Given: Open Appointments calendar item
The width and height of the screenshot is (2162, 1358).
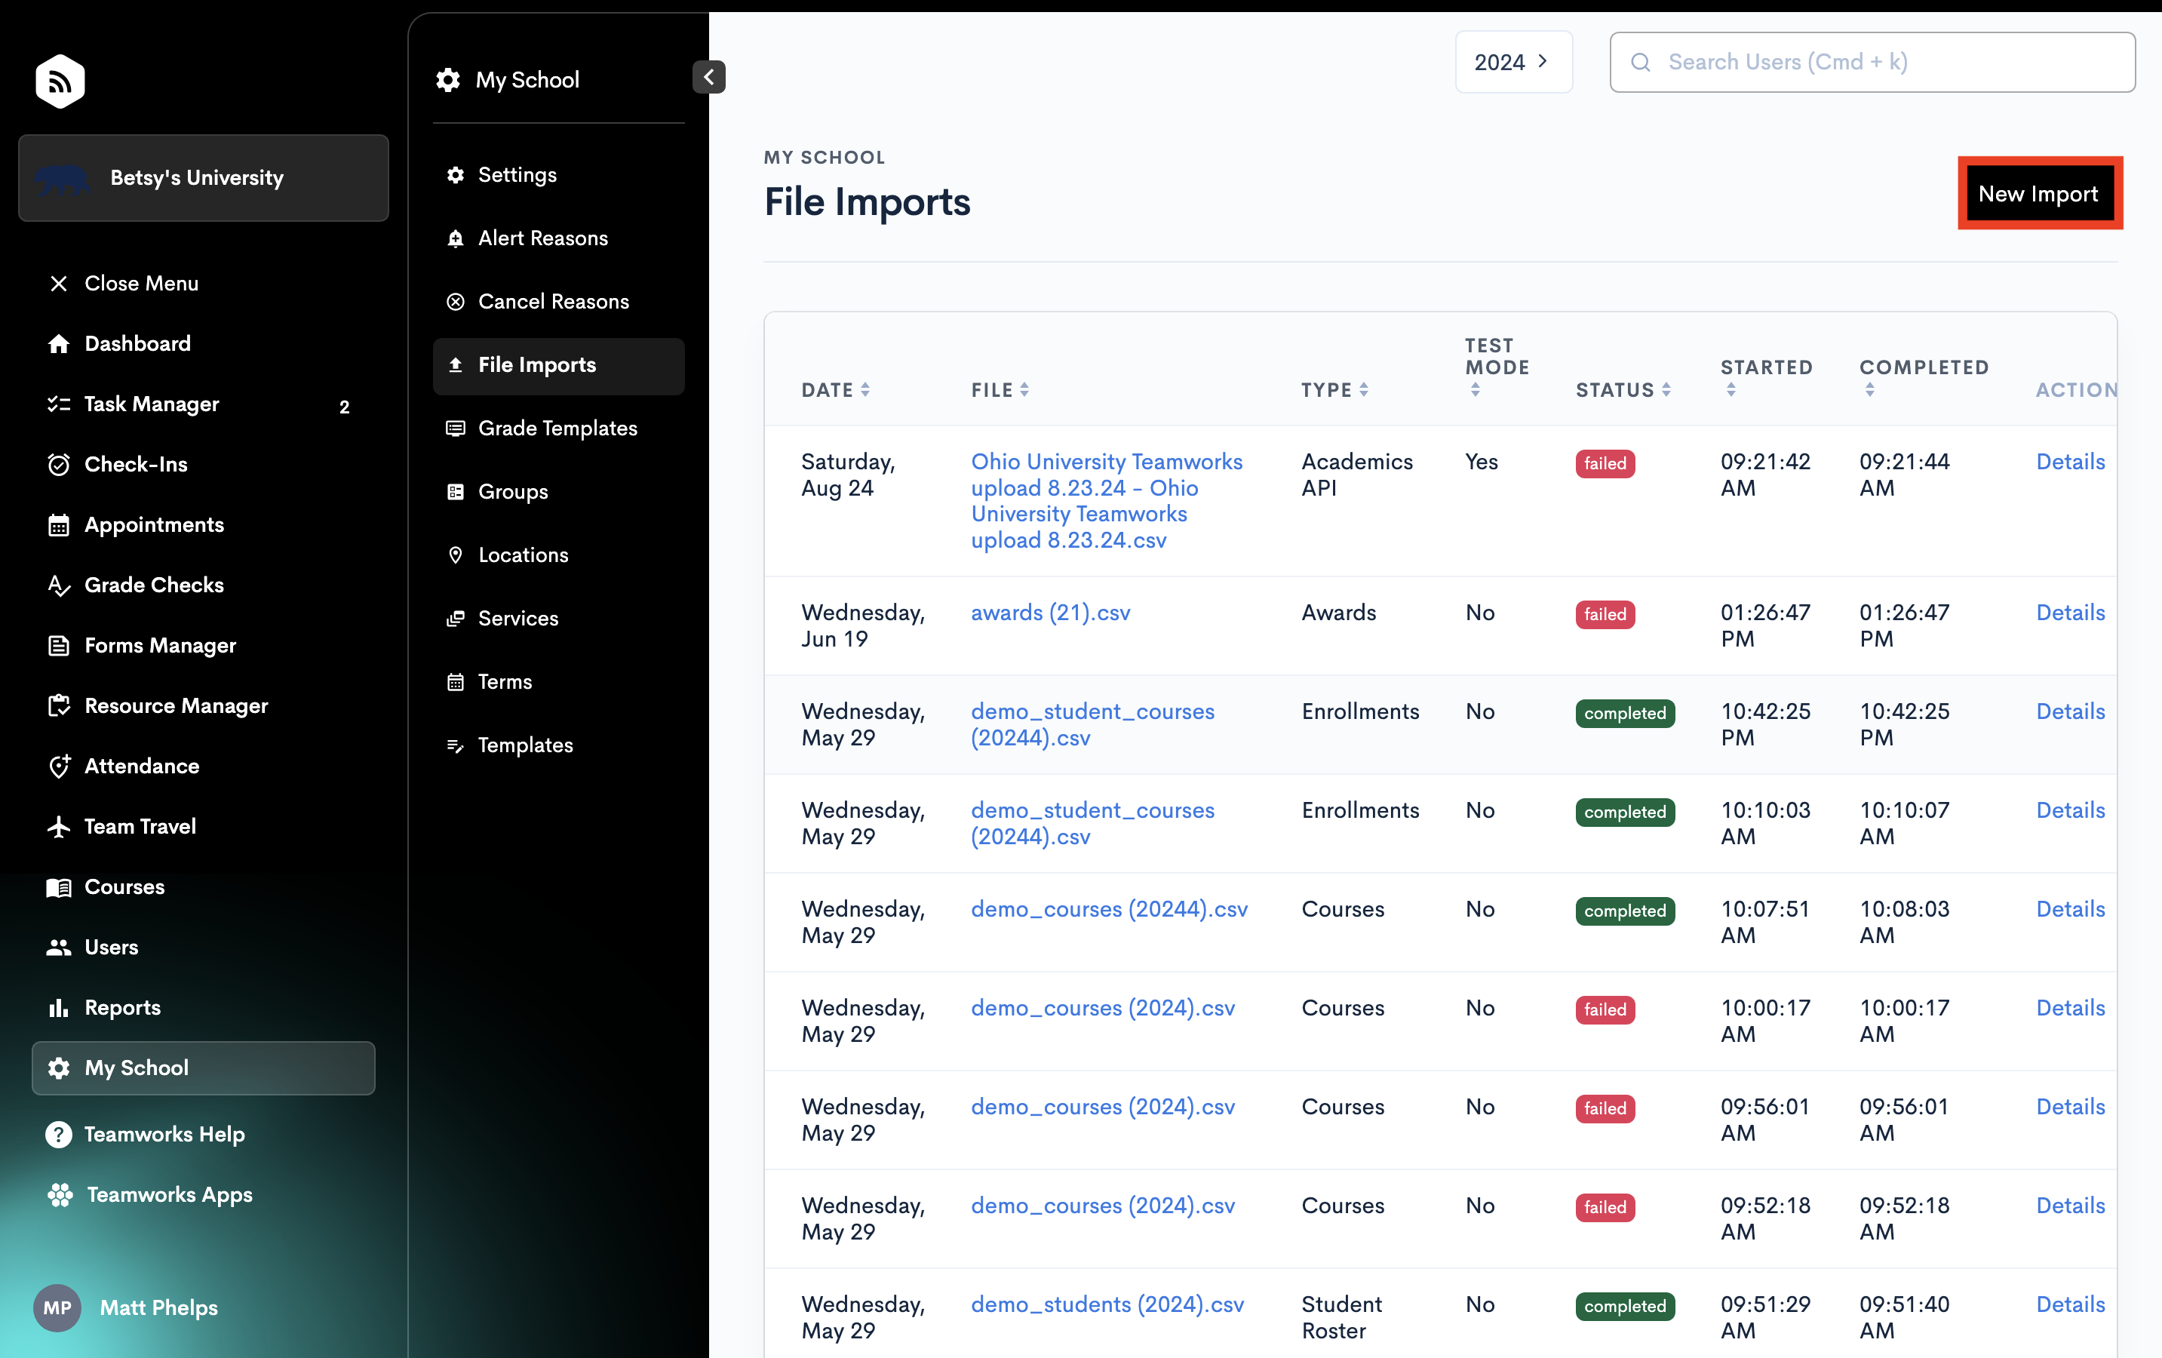Looking at the screenshot, I should point(154,524).
